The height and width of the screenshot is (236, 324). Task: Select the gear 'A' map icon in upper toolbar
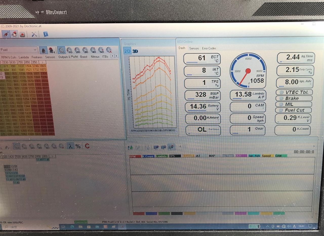(x=109, y=50)
